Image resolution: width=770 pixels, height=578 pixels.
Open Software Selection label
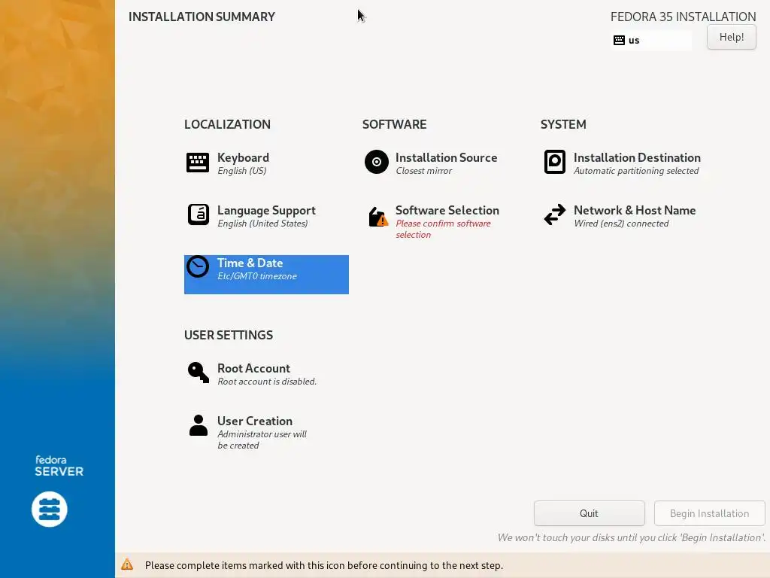click(447, 211)
